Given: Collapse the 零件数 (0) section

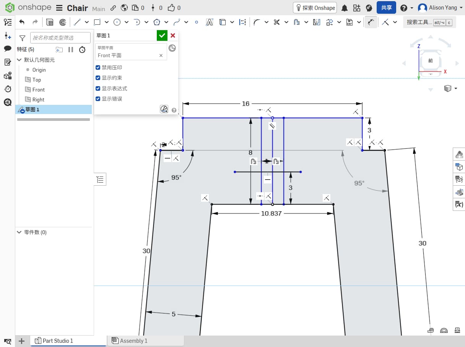Looking at the screenshot, I should [x=19, y=232].
